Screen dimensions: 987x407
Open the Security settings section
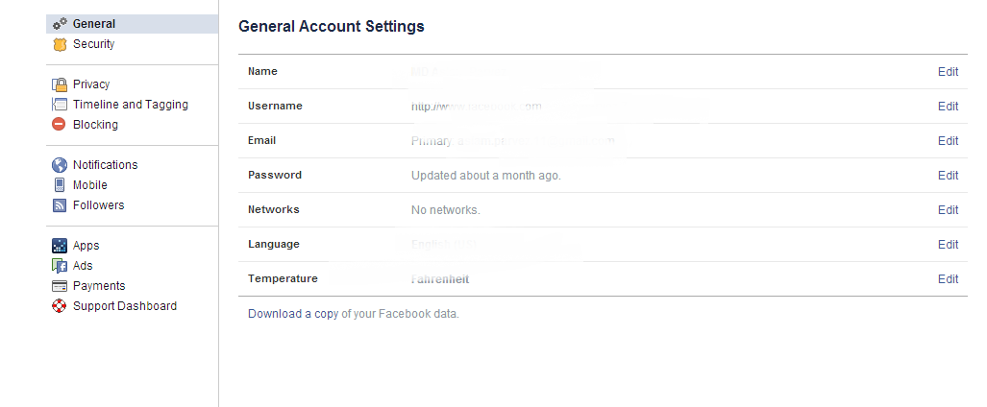click(93, 44)
